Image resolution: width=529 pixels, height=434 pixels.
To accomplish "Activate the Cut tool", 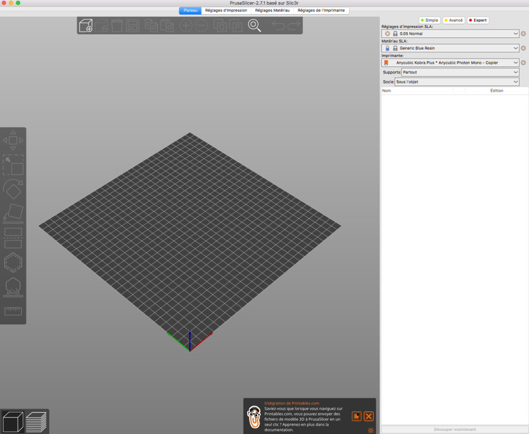I will point(13,238).
